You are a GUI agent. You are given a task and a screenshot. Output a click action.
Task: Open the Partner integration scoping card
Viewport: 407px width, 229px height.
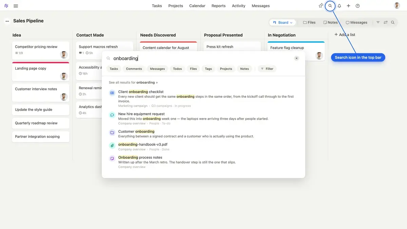point(41,137)
